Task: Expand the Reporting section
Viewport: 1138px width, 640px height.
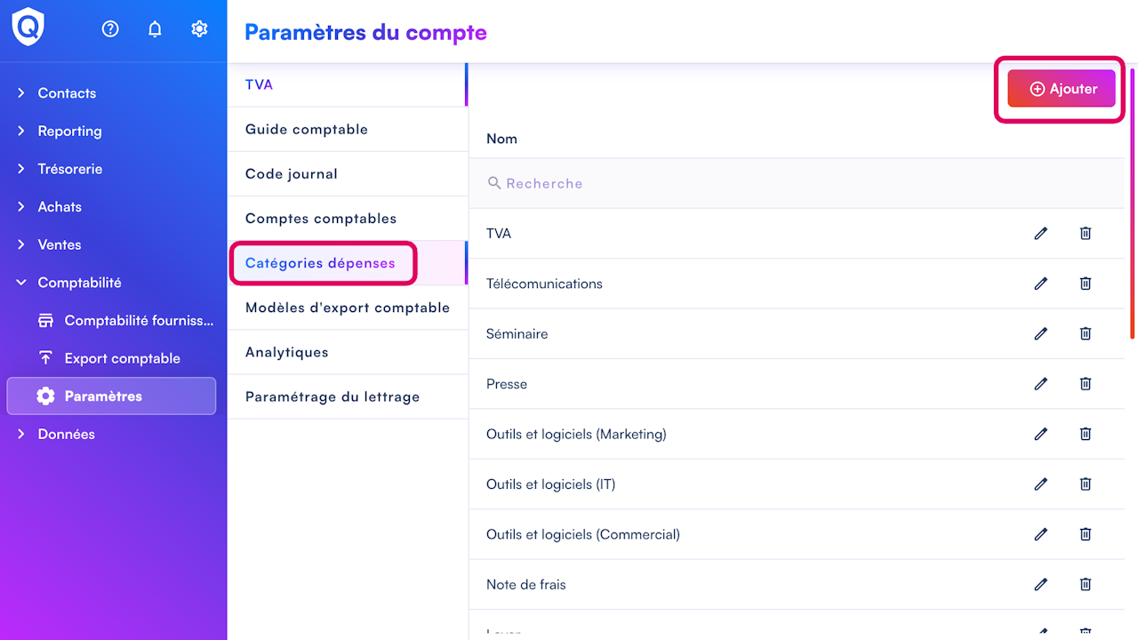Action: pyautogui.click(x=69, y=131)
